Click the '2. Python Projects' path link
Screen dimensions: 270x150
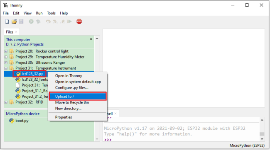tap(28, 44)
